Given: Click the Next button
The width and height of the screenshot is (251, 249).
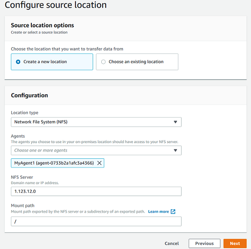Looking at the screenshot, I should (235, 243).
